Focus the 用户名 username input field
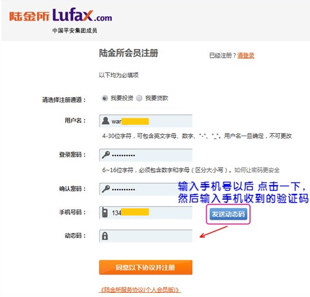This screenshot has width=310, height=297. pos(146,121)
